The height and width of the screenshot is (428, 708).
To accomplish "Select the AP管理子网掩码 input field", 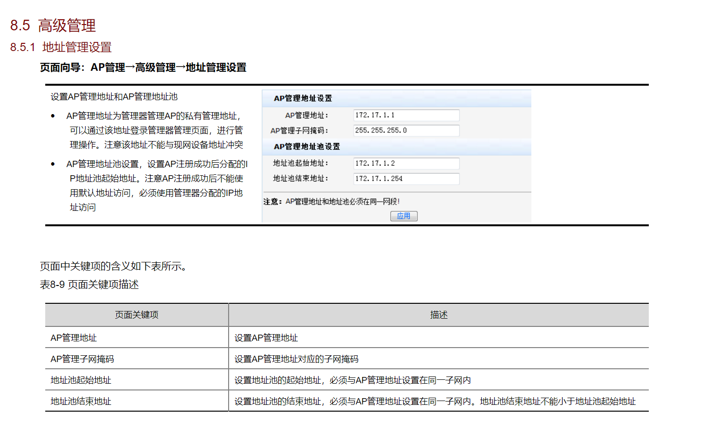I will click(406, 130).
